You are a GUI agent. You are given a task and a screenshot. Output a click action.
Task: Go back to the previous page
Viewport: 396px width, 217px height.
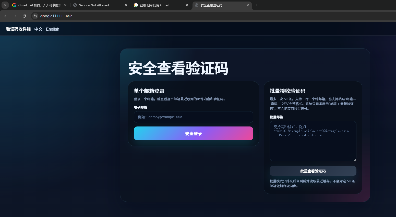click(x=6, y=16)
